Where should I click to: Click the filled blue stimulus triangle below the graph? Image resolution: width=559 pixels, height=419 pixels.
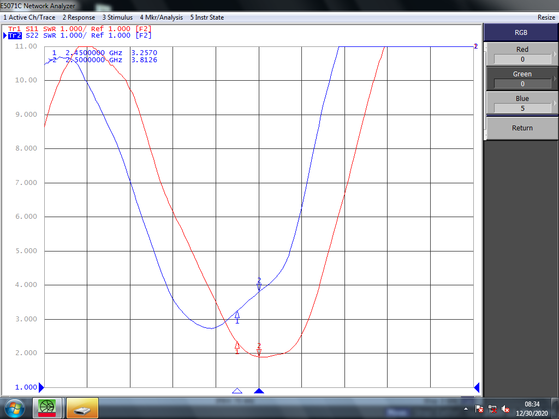pyautogui.click(x=259, y=390)
